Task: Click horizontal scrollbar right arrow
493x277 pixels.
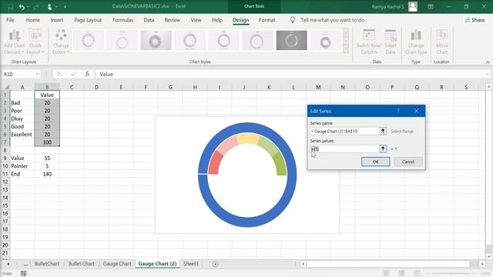Action: [482, 264]
